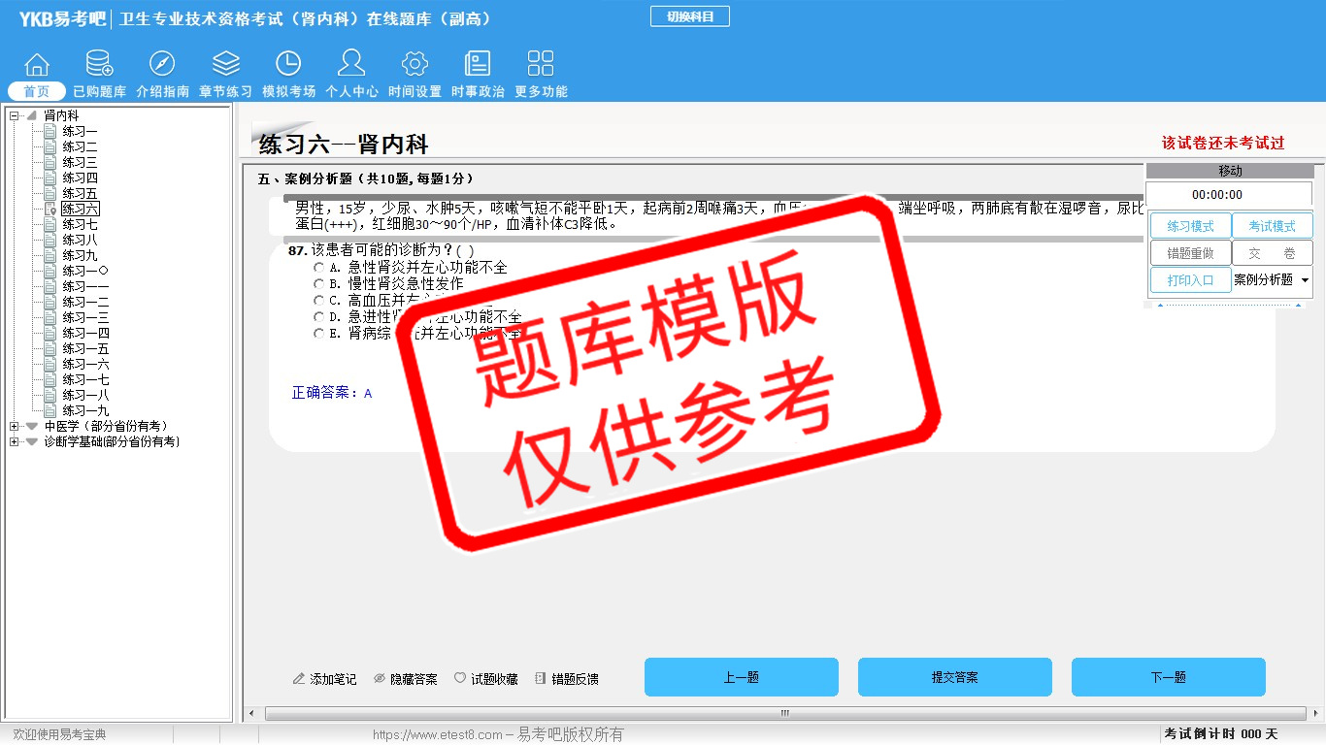Viewport: 1326px width, 745px height.
Task: Select answer B 慢性肾炎急性发作
Action: pyautogui.click(x=319, y=284)
